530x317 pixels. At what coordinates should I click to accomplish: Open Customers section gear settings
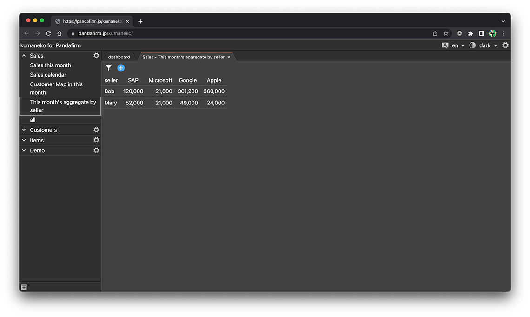point(96,130)
